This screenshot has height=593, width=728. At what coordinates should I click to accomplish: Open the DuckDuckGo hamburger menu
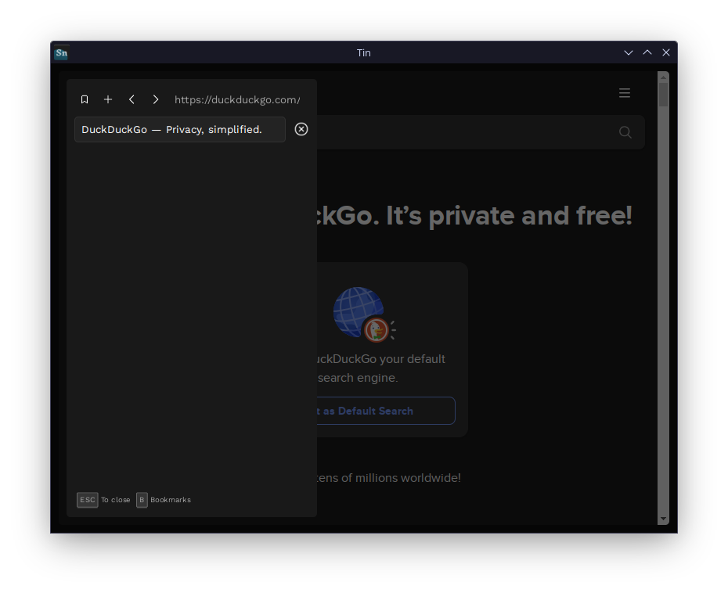tap(625, 93)
